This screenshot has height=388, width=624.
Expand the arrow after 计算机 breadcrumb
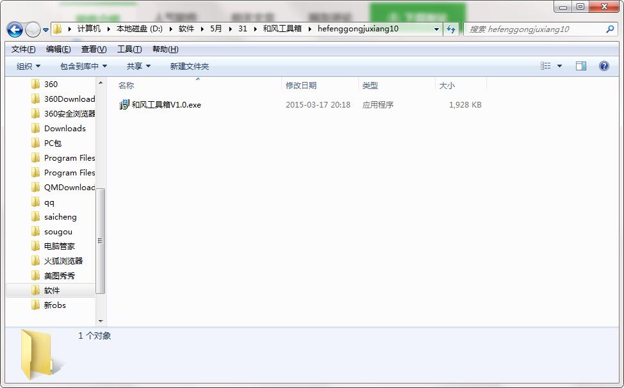109,29
